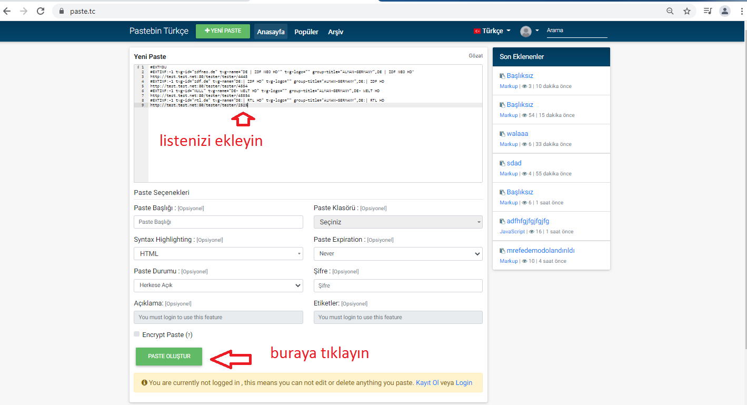Open Paste Klasörü Seçiniz dropdown
Image resolution: width=747 pixels, height=405 pixels.
point(398,222)
